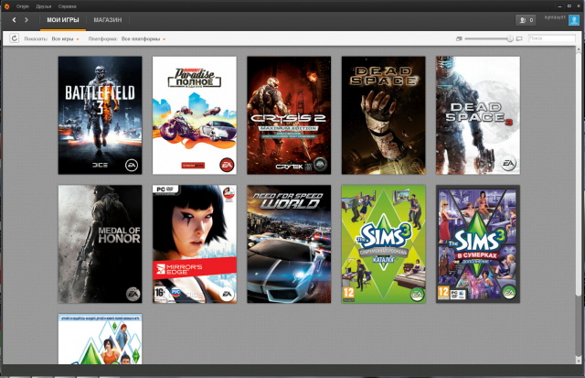
Task: Open the Origin menu
Action: coord(23,6)
